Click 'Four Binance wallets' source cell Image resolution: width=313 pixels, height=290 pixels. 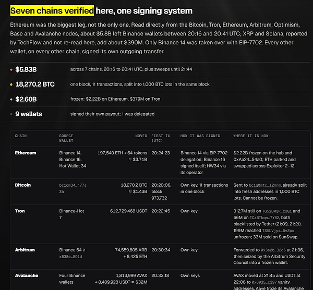click(72, 279)
